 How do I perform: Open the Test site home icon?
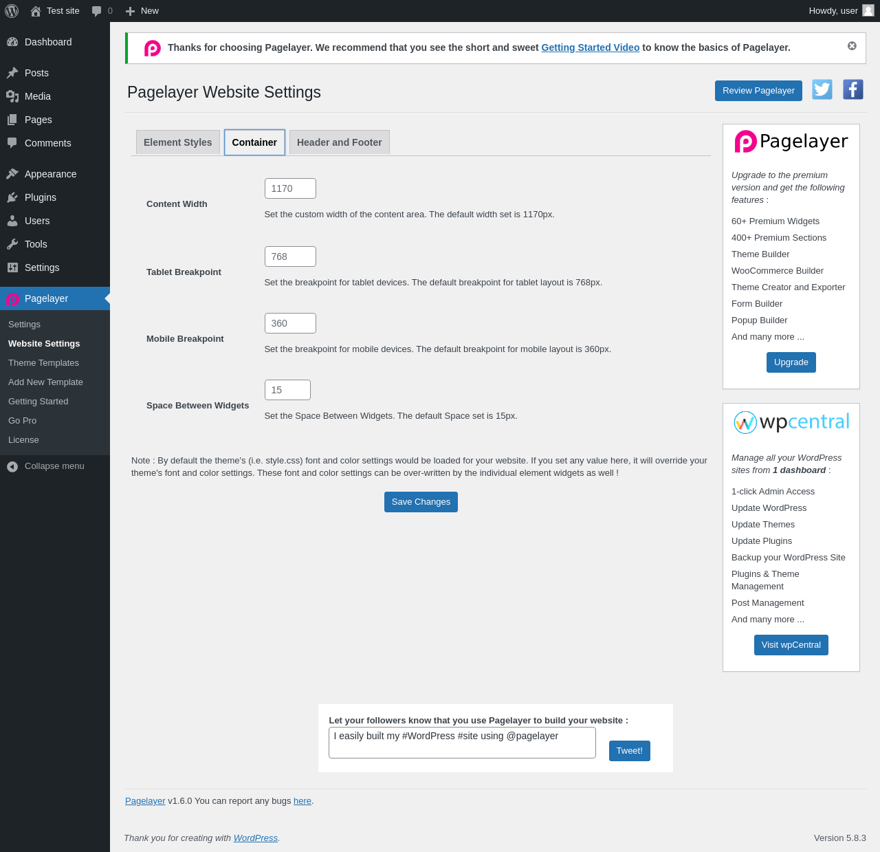(x=36, y=11)
